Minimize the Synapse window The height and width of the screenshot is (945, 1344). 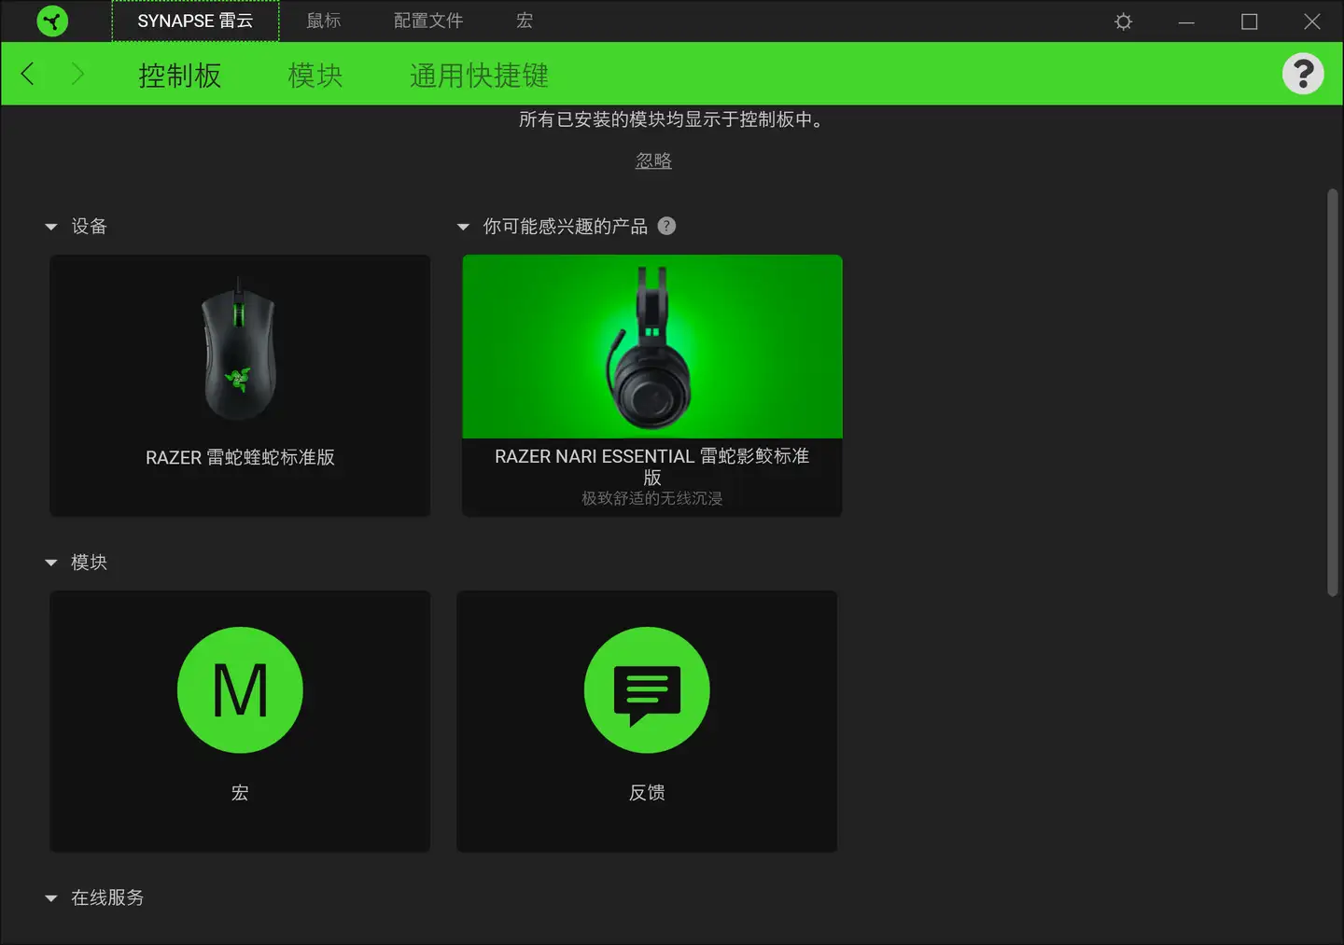(x=1186, y=21)
